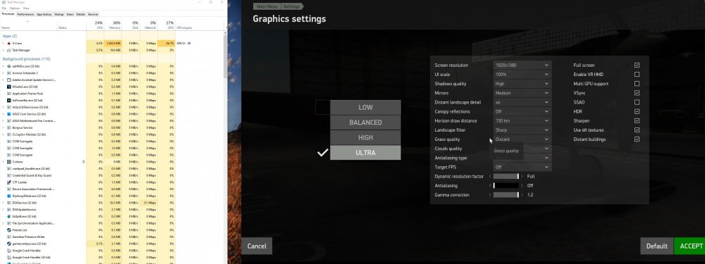The image size is (705, 264).
Task: Click the AsPowerBar.exe process icon
Action: pos(9,100)
